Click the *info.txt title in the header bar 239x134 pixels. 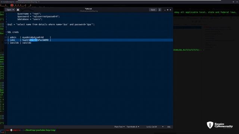point(89,9)
